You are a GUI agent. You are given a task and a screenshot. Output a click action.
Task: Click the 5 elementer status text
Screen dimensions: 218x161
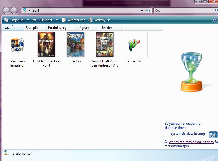(x=22, y=154)
